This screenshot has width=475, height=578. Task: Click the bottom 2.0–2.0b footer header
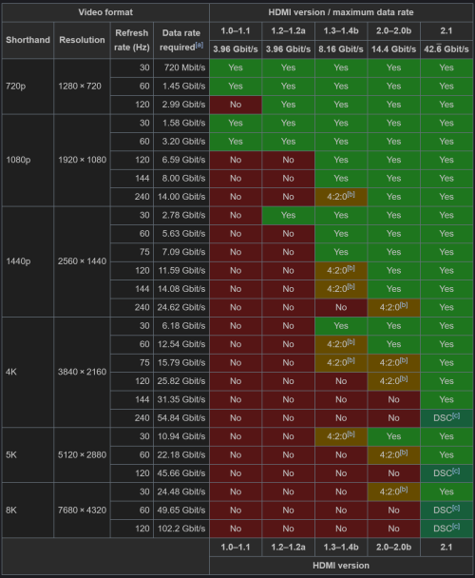click(393, 547)
